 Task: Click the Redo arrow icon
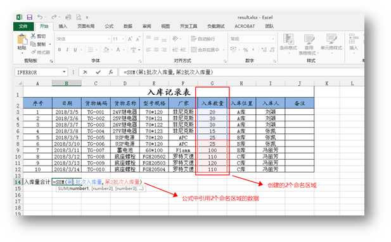click(x=54, y=17)
